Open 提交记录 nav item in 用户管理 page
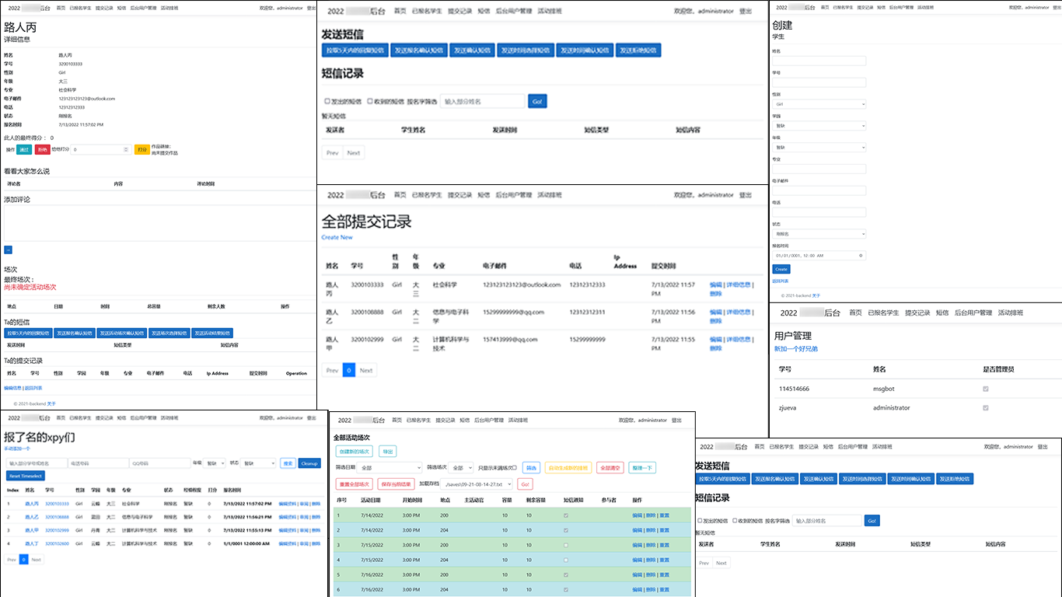Viewport: 1062px width, 597px height. (917, 312)
